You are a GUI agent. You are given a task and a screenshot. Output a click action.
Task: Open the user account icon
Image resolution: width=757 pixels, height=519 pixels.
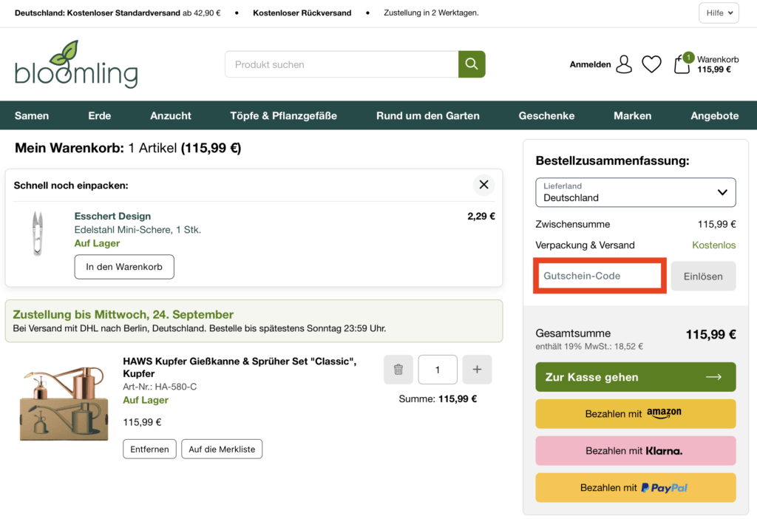click(x=624, y=64)
